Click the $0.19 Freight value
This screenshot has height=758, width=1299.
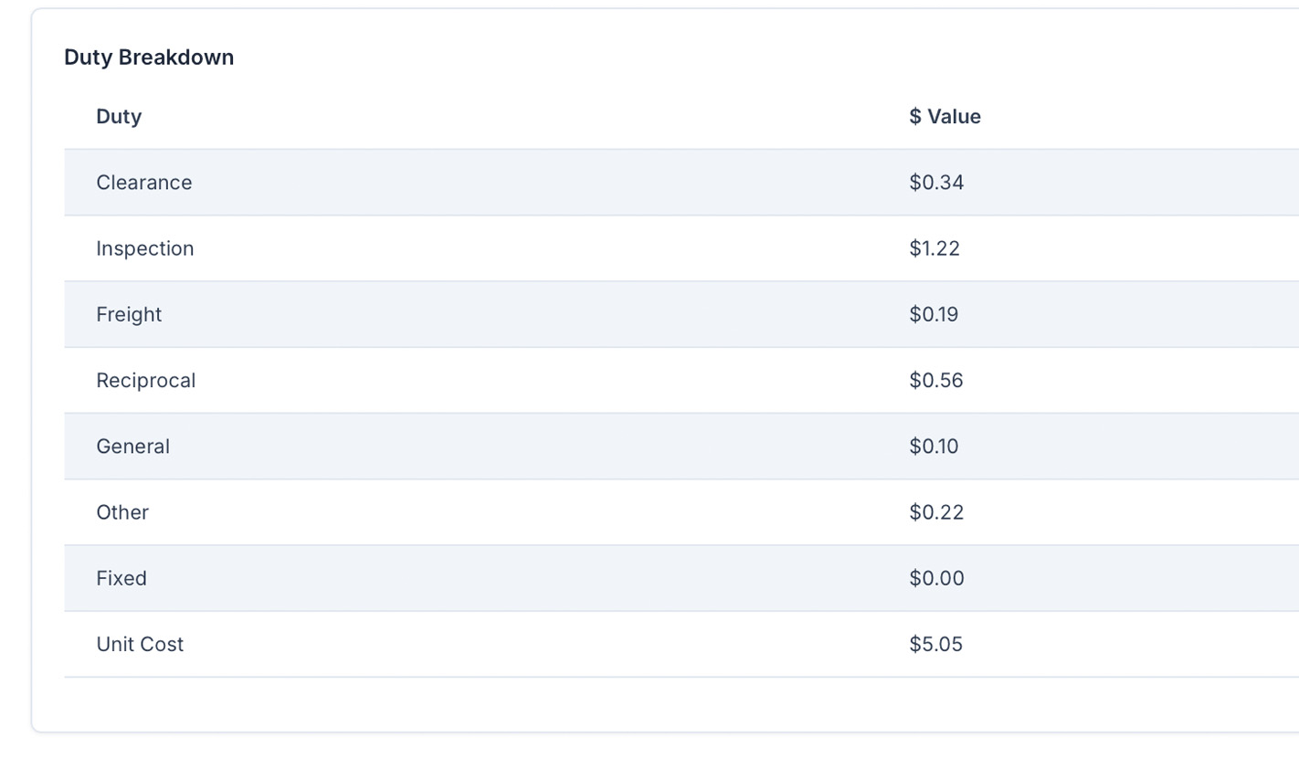coord(934,314)
